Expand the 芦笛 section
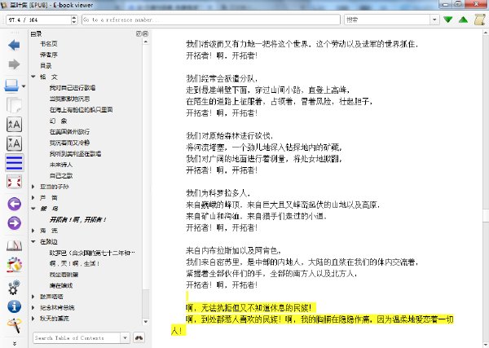The height and width of the screenshot is (348, 489). [33, 198]
